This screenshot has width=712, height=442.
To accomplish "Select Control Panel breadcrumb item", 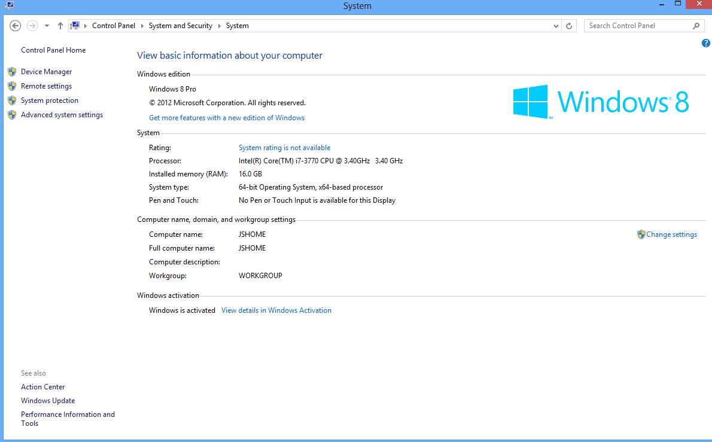I will (x=114, y=26).
